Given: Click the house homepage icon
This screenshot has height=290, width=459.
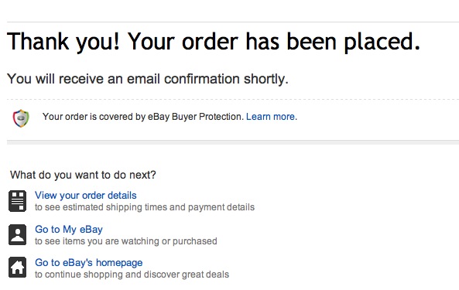Looking at the screenshot, I should coord(17,268).
